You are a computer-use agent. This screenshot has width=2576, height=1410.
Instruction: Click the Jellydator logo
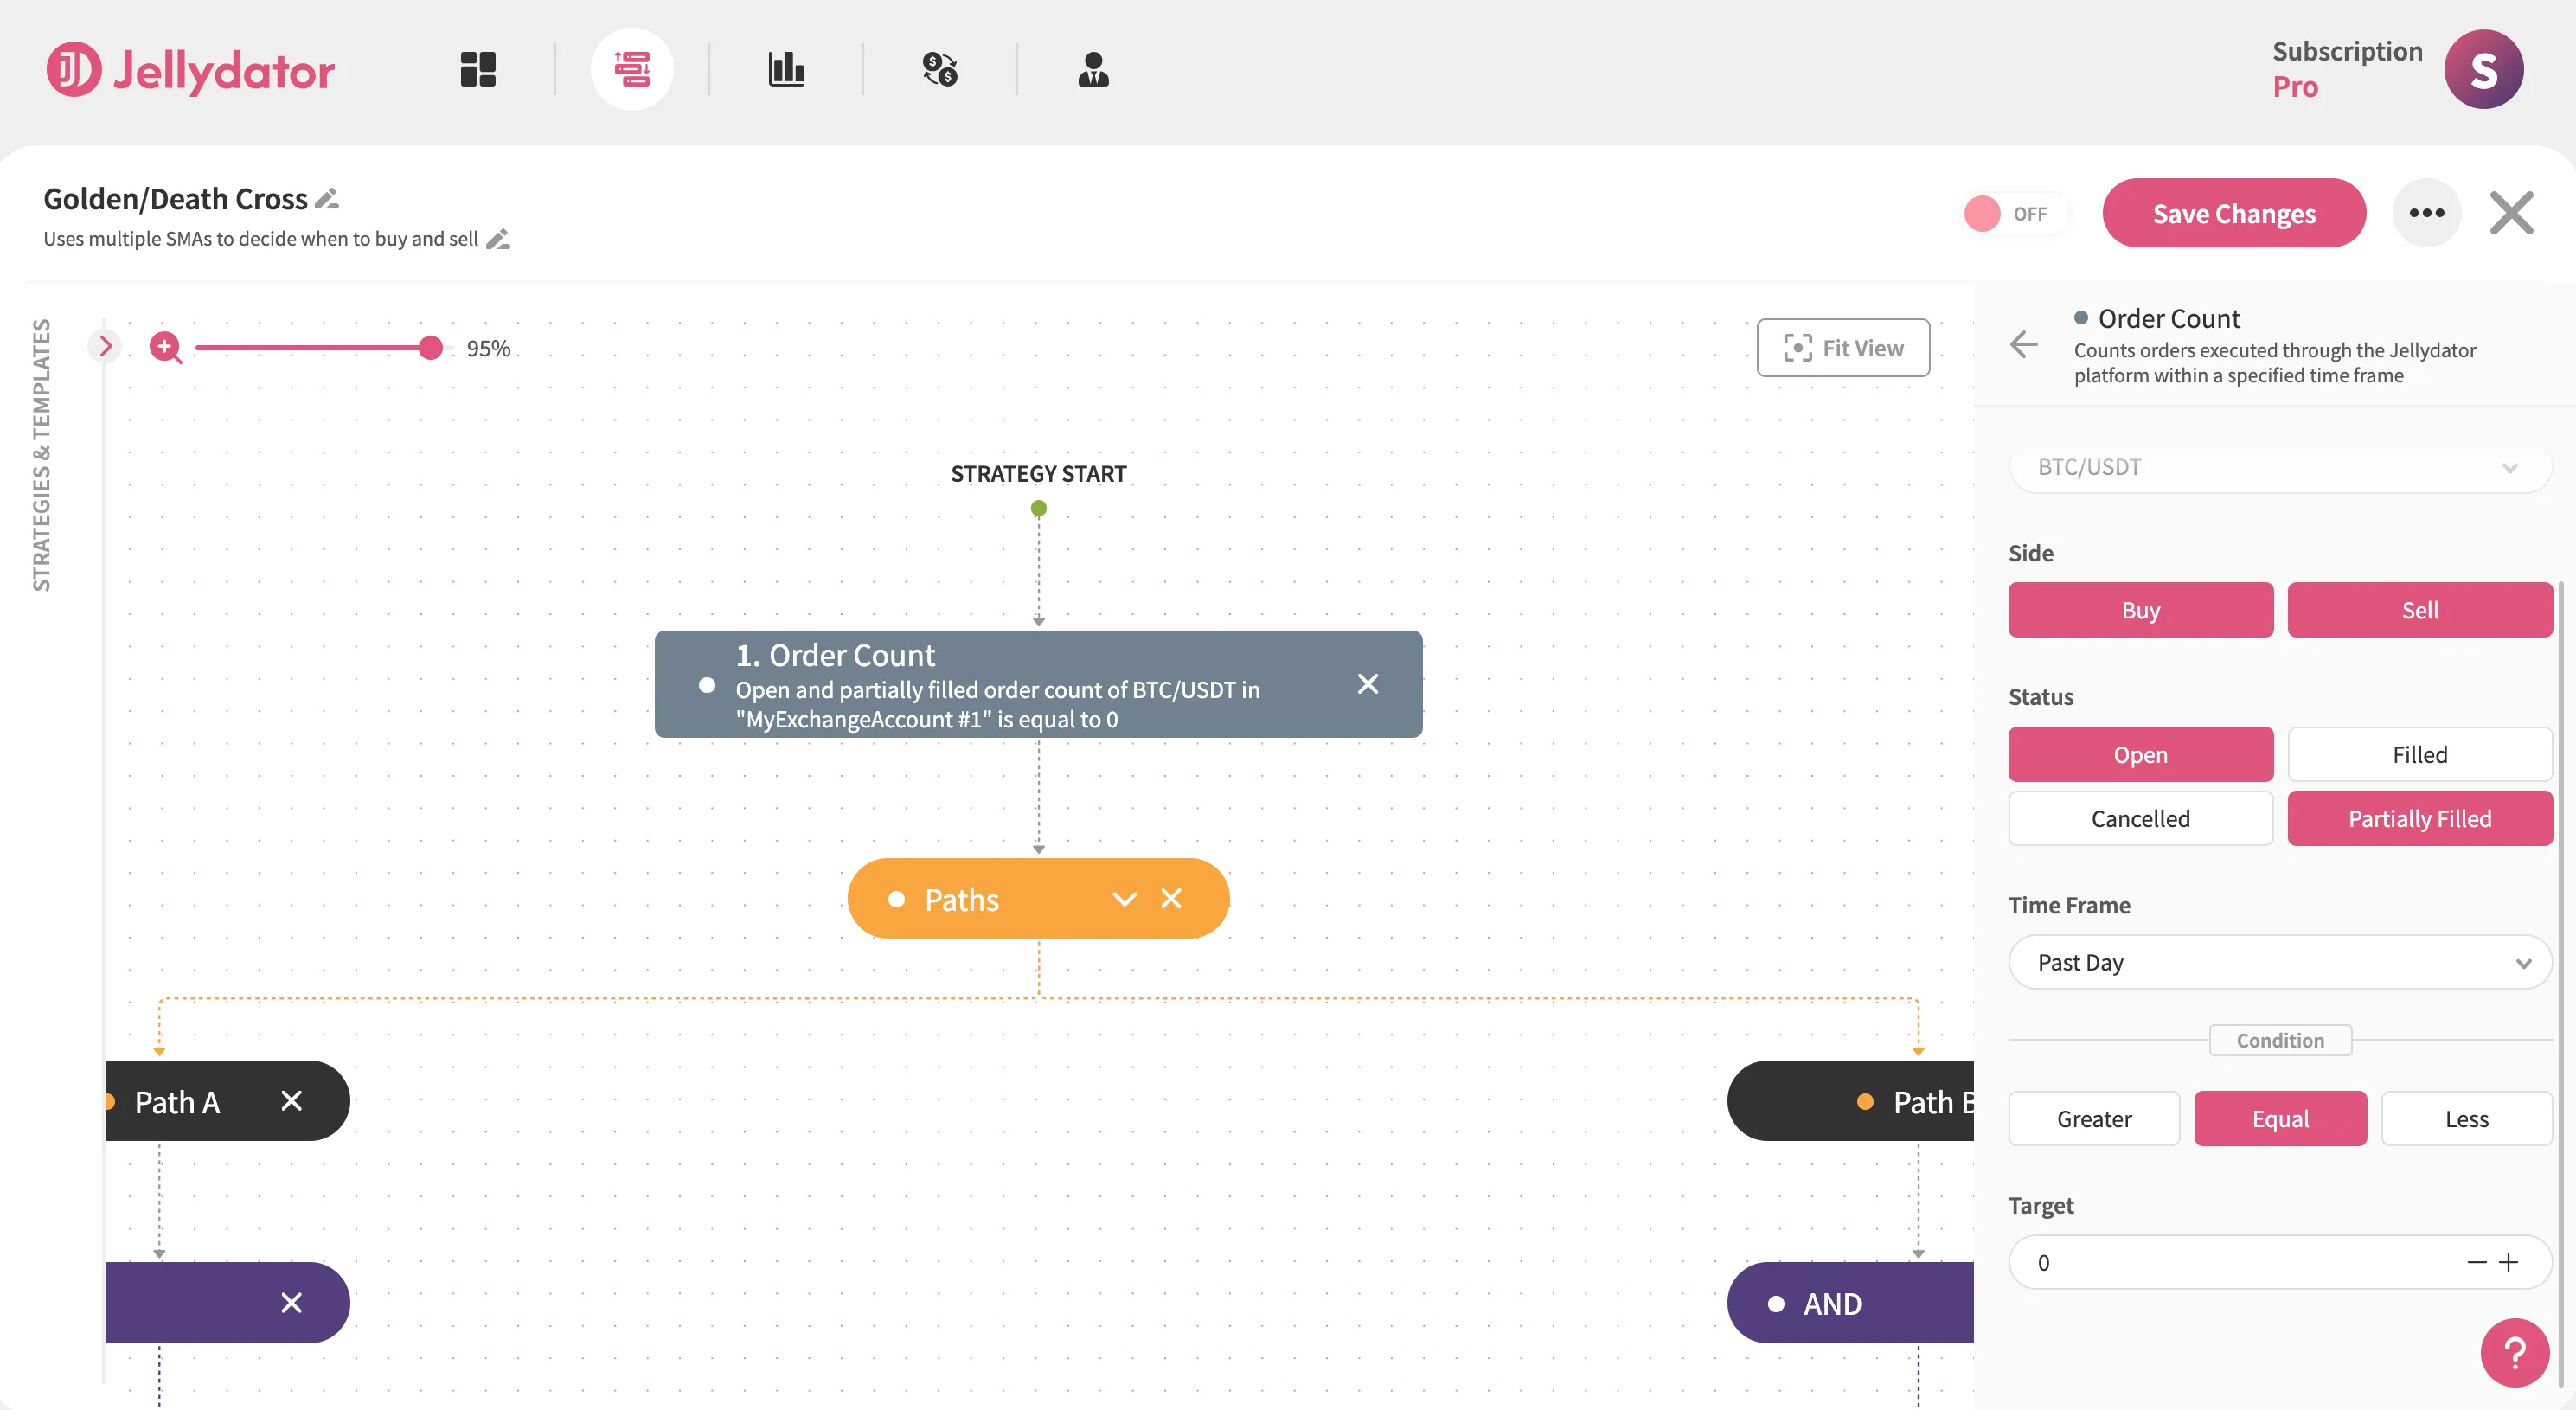(190, 69)
